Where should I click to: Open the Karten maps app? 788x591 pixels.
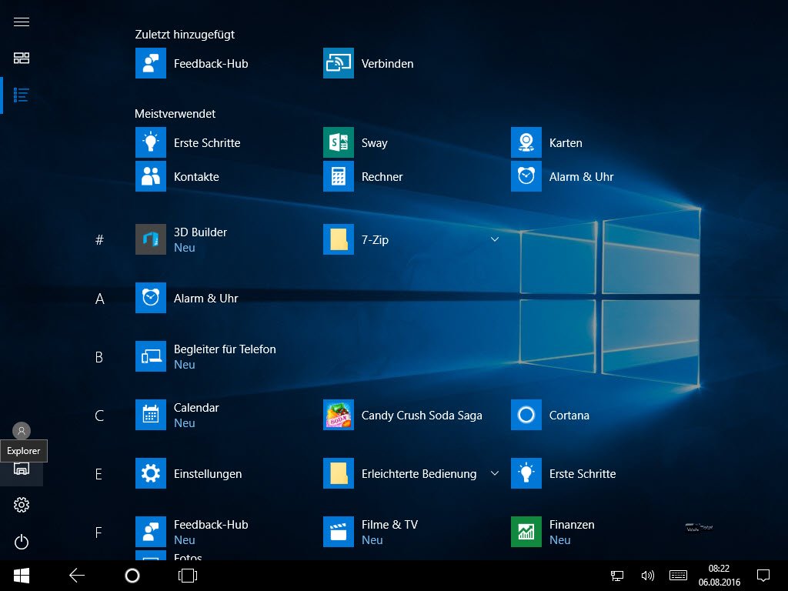[526, 143]
